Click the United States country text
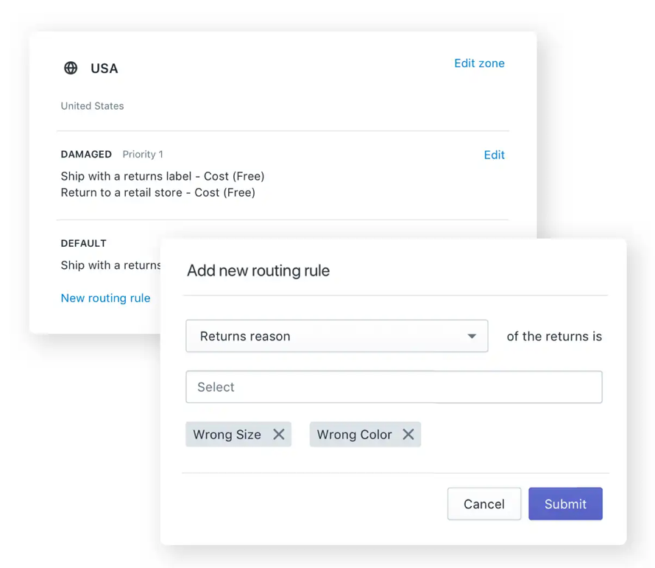The height and width of the screenshot is (568, 655). click(92, 106)
